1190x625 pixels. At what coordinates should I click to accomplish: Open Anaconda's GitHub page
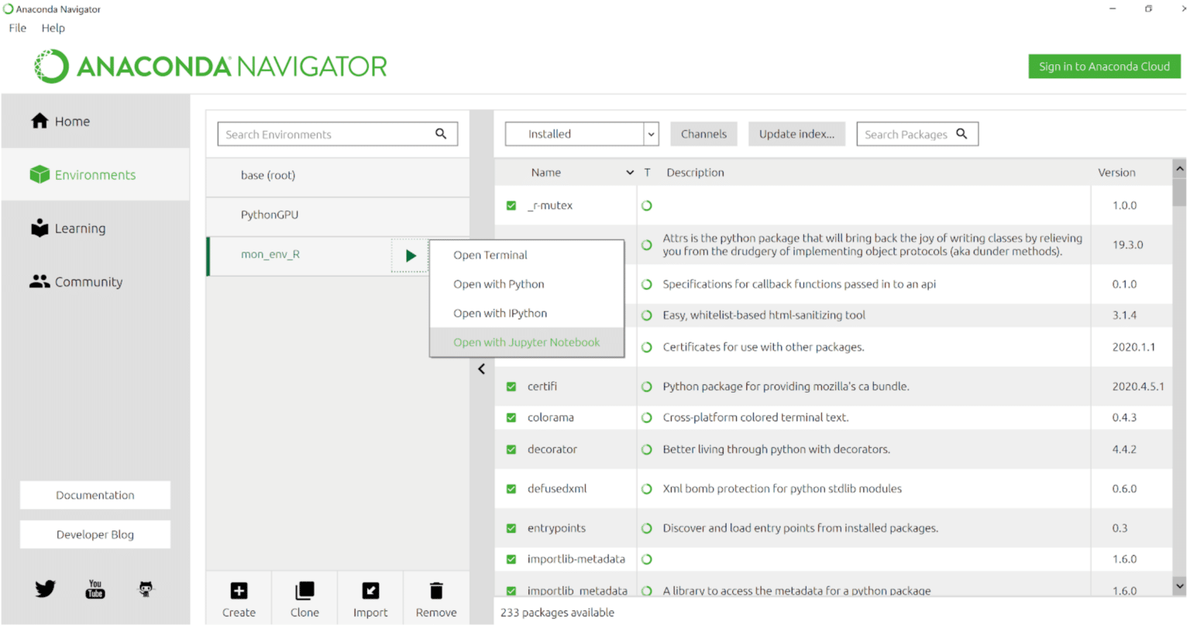coord(146,589)
